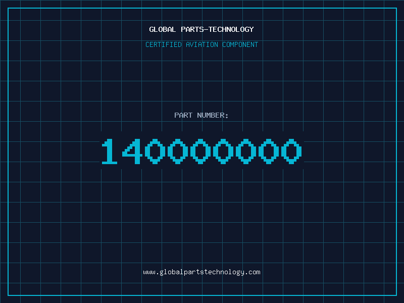Select the CERTIFIED AVIATION COMPONENT subtitle
The image size is (404, 303).
click(201, 44)
